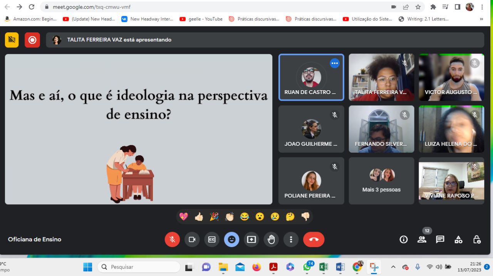493x276 pixels.
Task: Click the present screen button
Action: (x=252, y=239)
